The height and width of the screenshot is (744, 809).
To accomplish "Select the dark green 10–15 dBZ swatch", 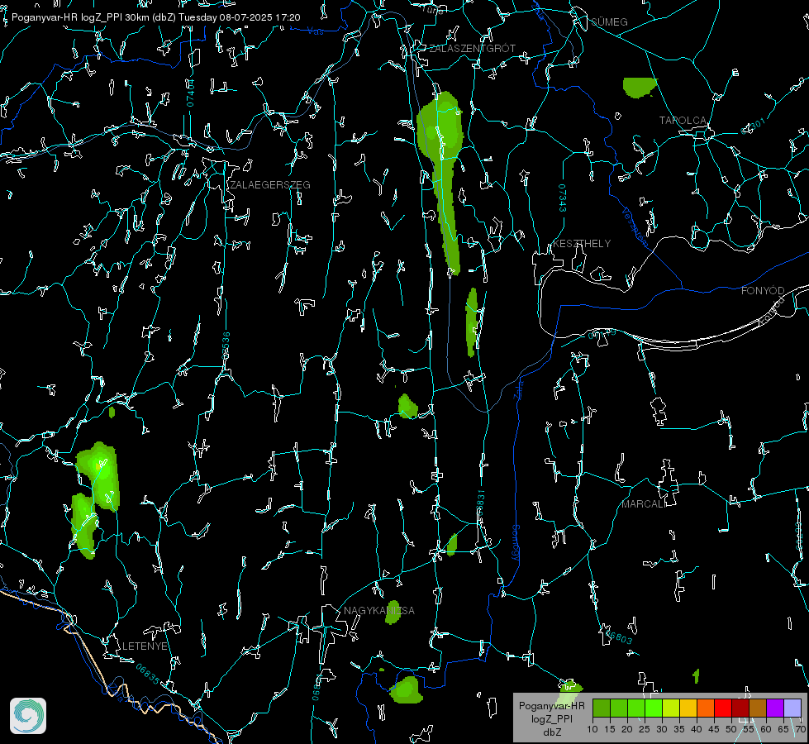I will click(602, 708).
